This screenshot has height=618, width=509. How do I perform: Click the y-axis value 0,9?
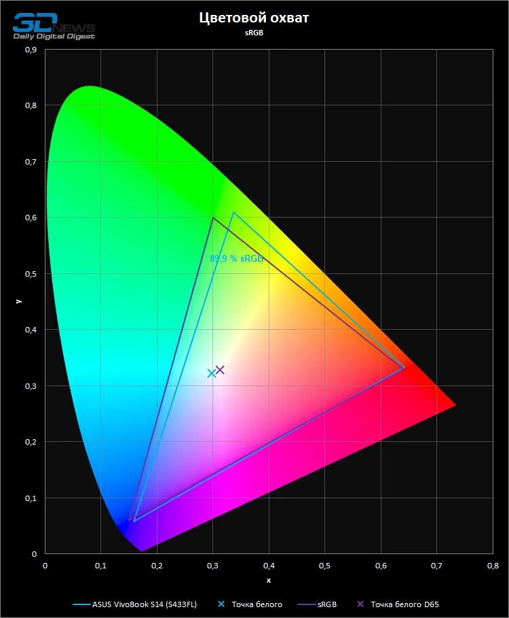pyautogui.click(x=31, y=50)
